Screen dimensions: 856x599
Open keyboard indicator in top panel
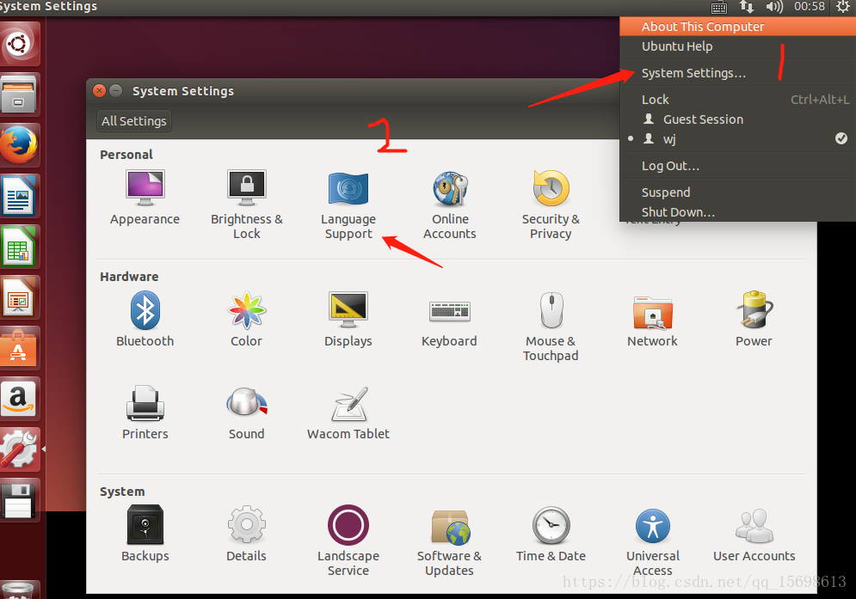pos(719,7)
